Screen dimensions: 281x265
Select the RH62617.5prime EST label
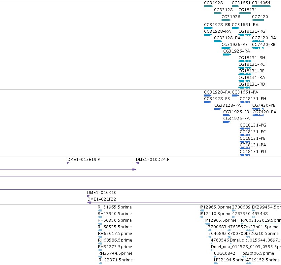tap(115, 234)
